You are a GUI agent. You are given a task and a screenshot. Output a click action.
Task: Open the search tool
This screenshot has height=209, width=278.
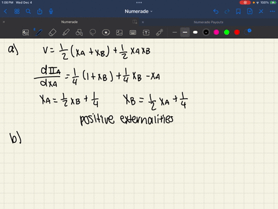point(28,12)
